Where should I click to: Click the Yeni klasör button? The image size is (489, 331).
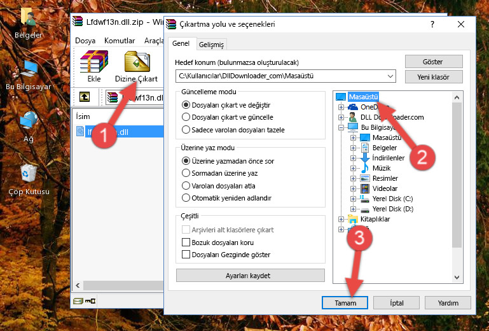tap(434, 77)
